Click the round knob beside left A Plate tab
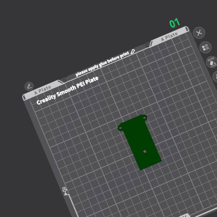217x217 pixels. [x=64, y=80]
